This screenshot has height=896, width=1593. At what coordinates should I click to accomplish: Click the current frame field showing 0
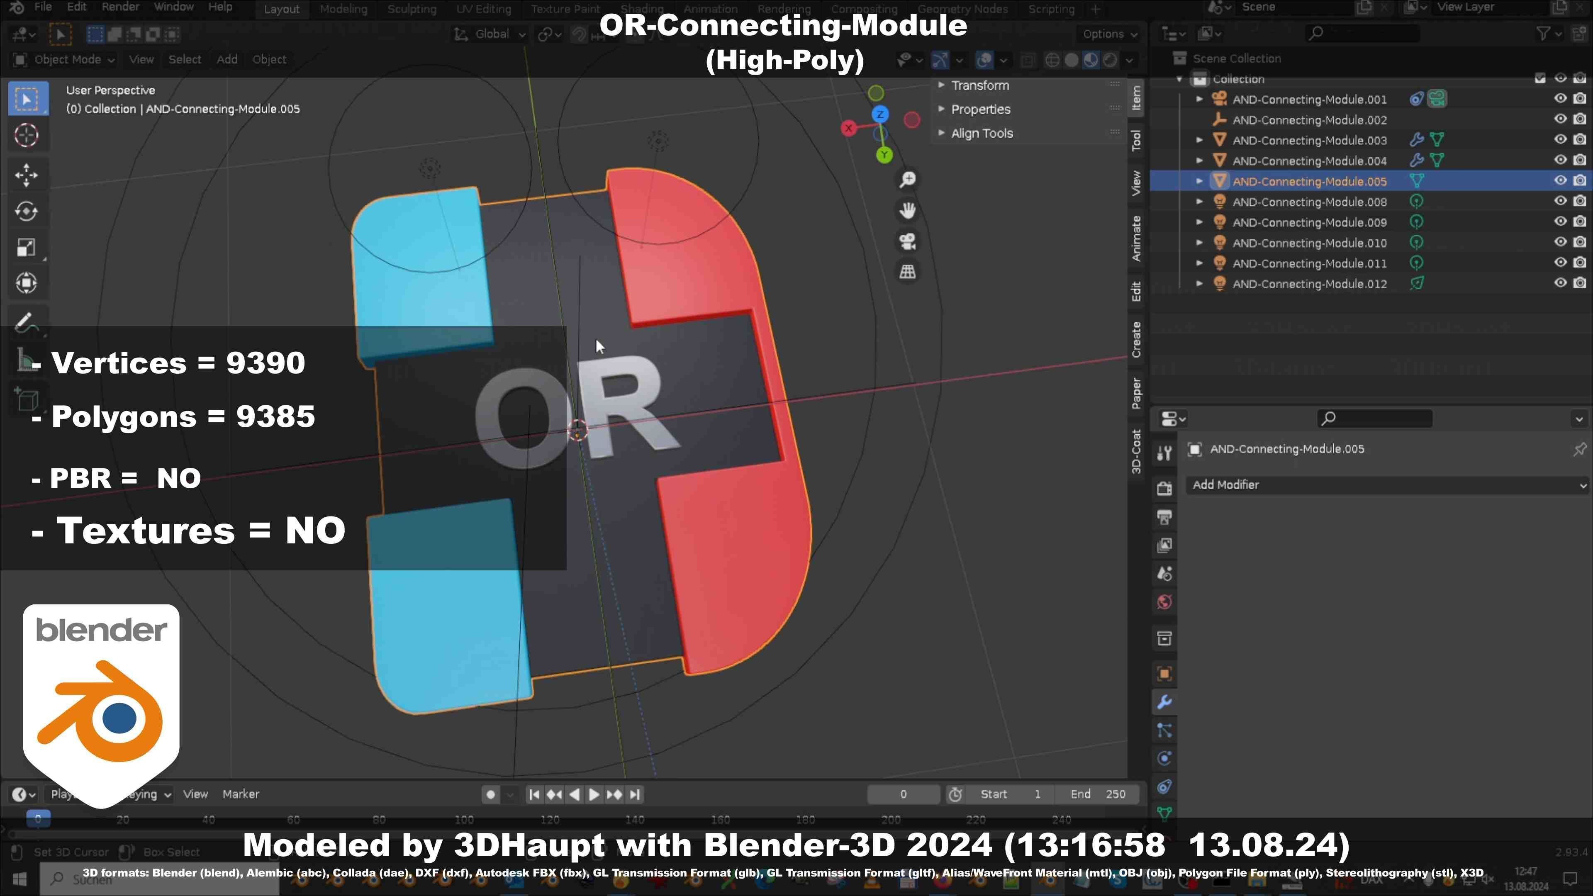tap(904, 795)
